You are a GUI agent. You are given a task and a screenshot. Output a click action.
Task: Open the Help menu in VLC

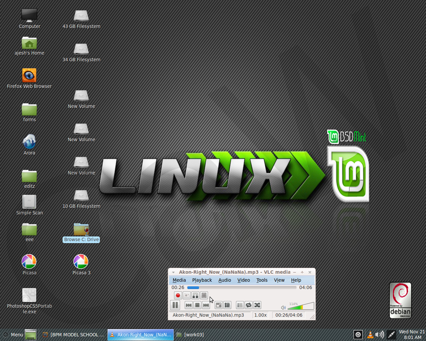(x=296, y=280)
